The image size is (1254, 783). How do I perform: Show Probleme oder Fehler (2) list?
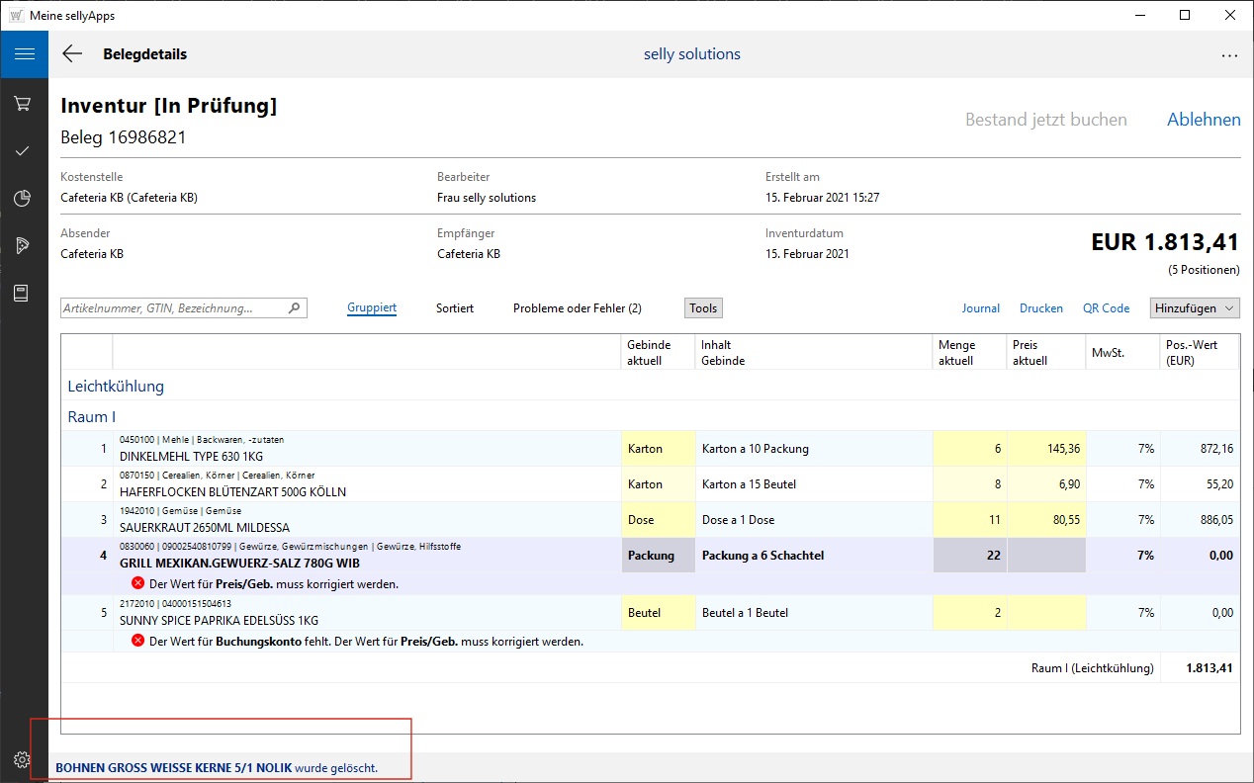coord(577,308)
